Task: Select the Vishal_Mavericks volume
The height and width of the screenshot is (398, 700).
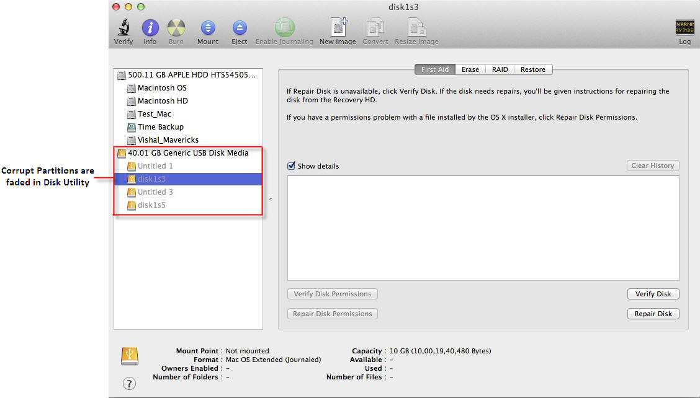Action: click(x=188, y=139)
